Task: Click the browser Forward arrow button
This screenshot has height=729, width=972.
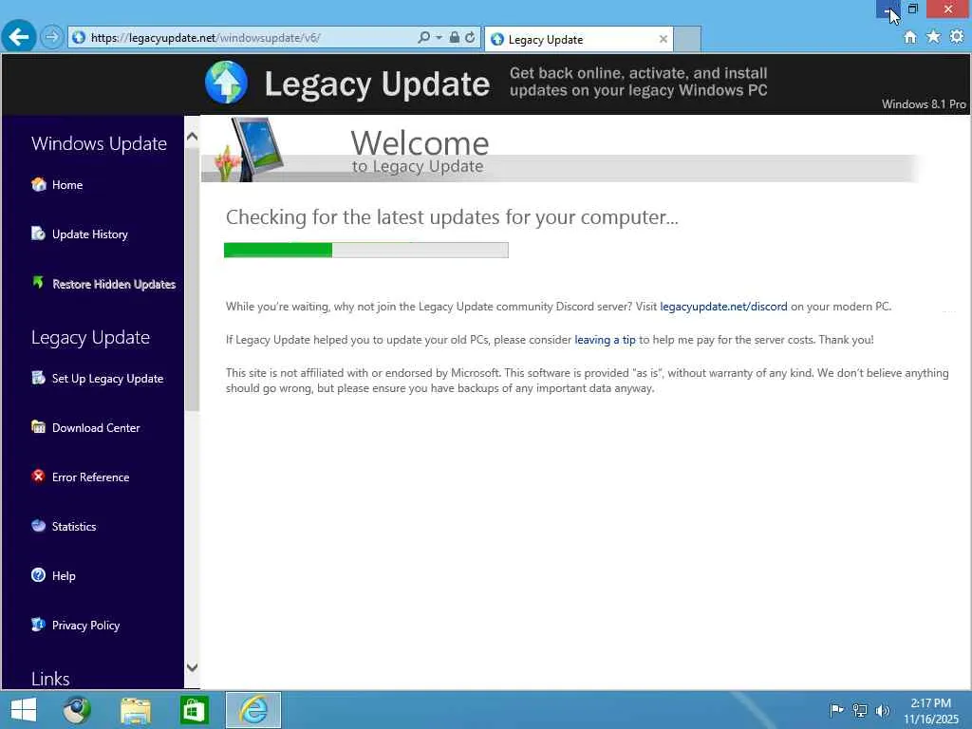Action: [52, 37]
